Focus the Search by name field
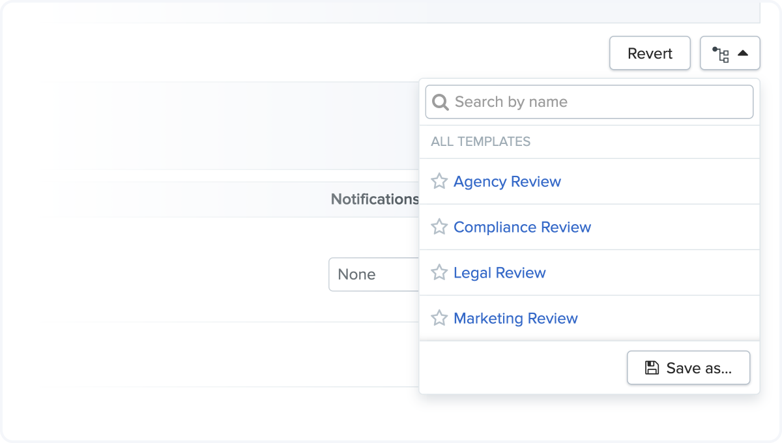This screenshot has height=443, width=782. (x=600, y=102)
